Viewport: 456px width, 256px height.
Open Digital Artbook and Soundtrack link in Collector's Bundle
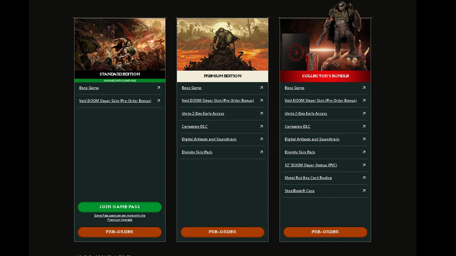pos(312,139)
